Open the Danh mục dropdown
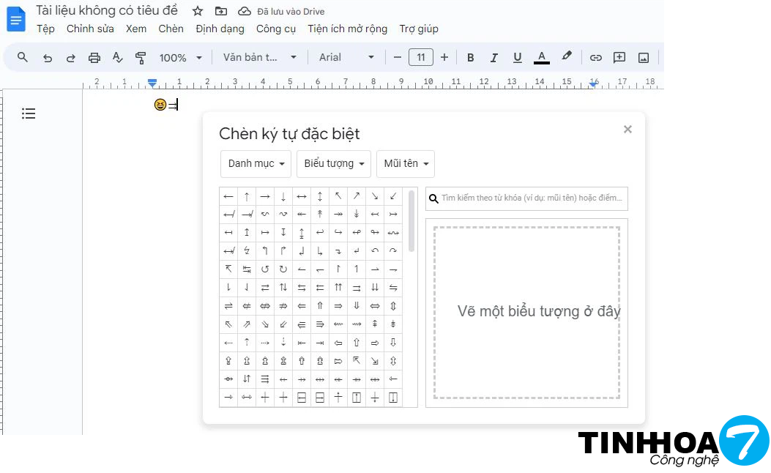The width and height of the screenshot is (771, 473). pos(256,164)
